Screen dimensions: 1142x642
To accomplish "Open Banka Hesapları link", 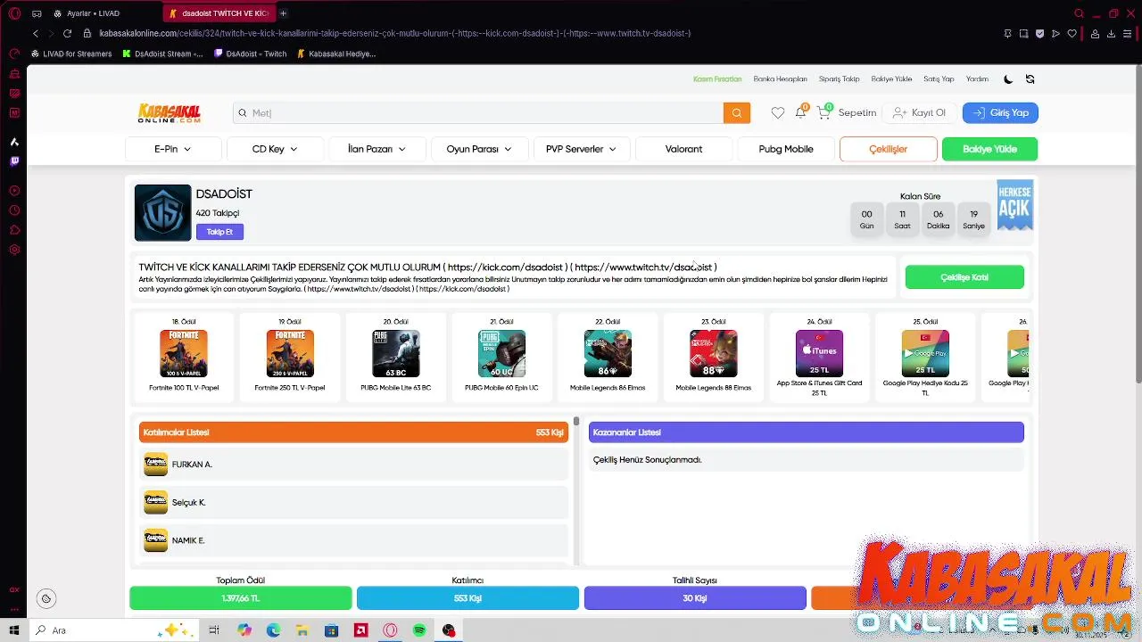I will click(x=780, y=79).
